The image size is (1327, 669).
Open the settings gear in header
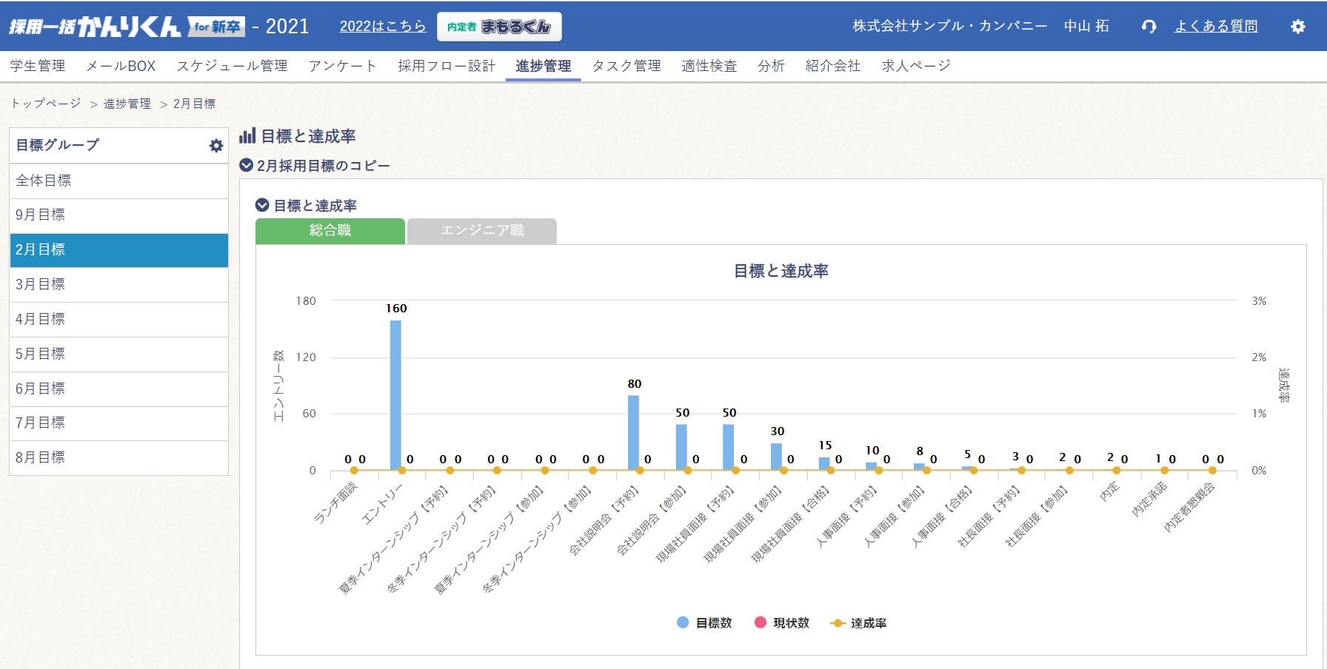tap(1297, 27)
